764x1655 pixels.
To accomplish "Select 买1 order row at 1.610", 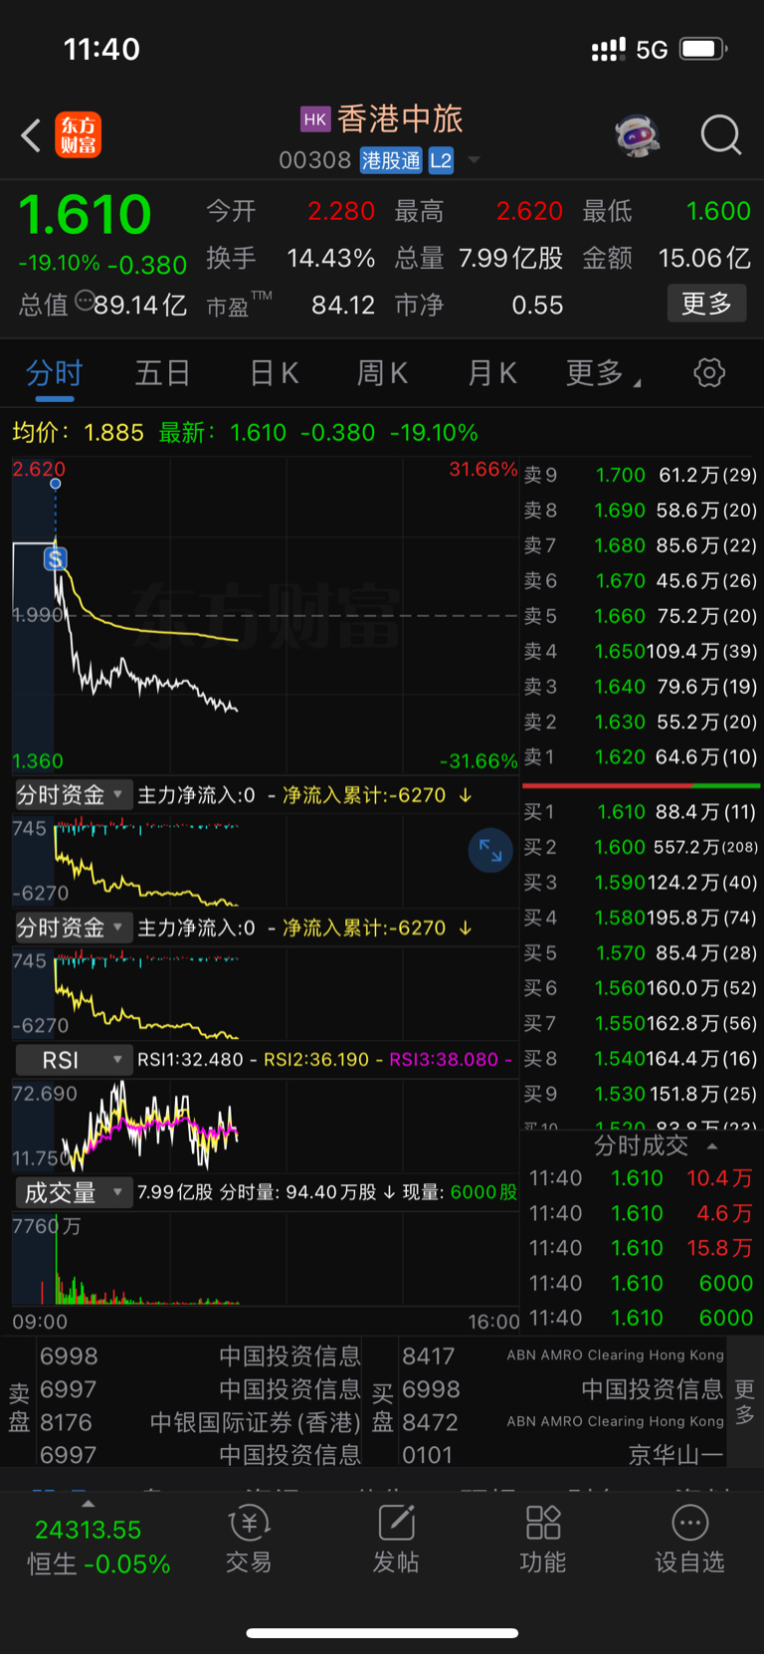I will coord(641,812).
